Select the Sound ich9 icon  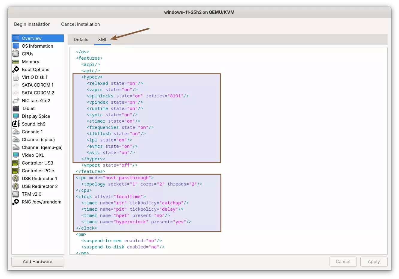click(16, 124)
